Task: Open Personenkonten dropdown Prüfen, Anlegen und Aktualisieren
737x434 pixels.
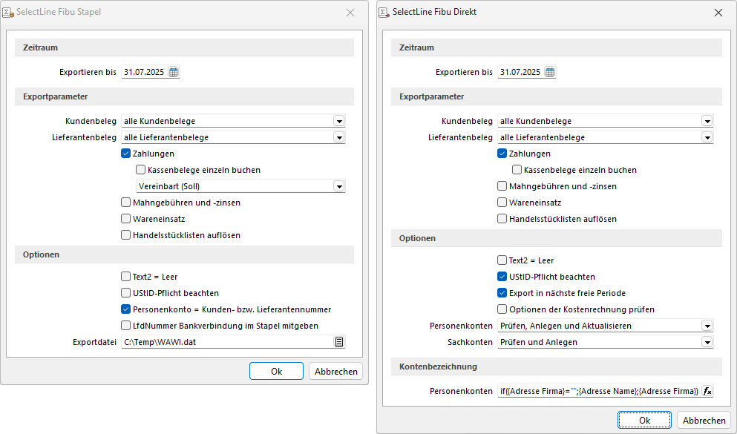Action: point(707,326)
